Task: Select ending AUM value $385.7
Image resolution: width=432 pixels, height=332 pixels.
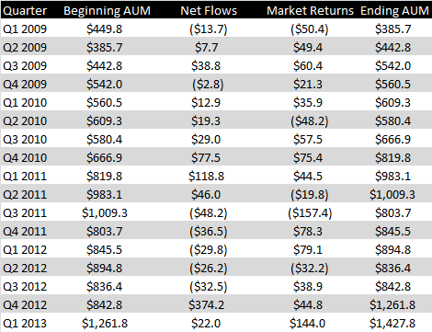Action: pos(393,29)
